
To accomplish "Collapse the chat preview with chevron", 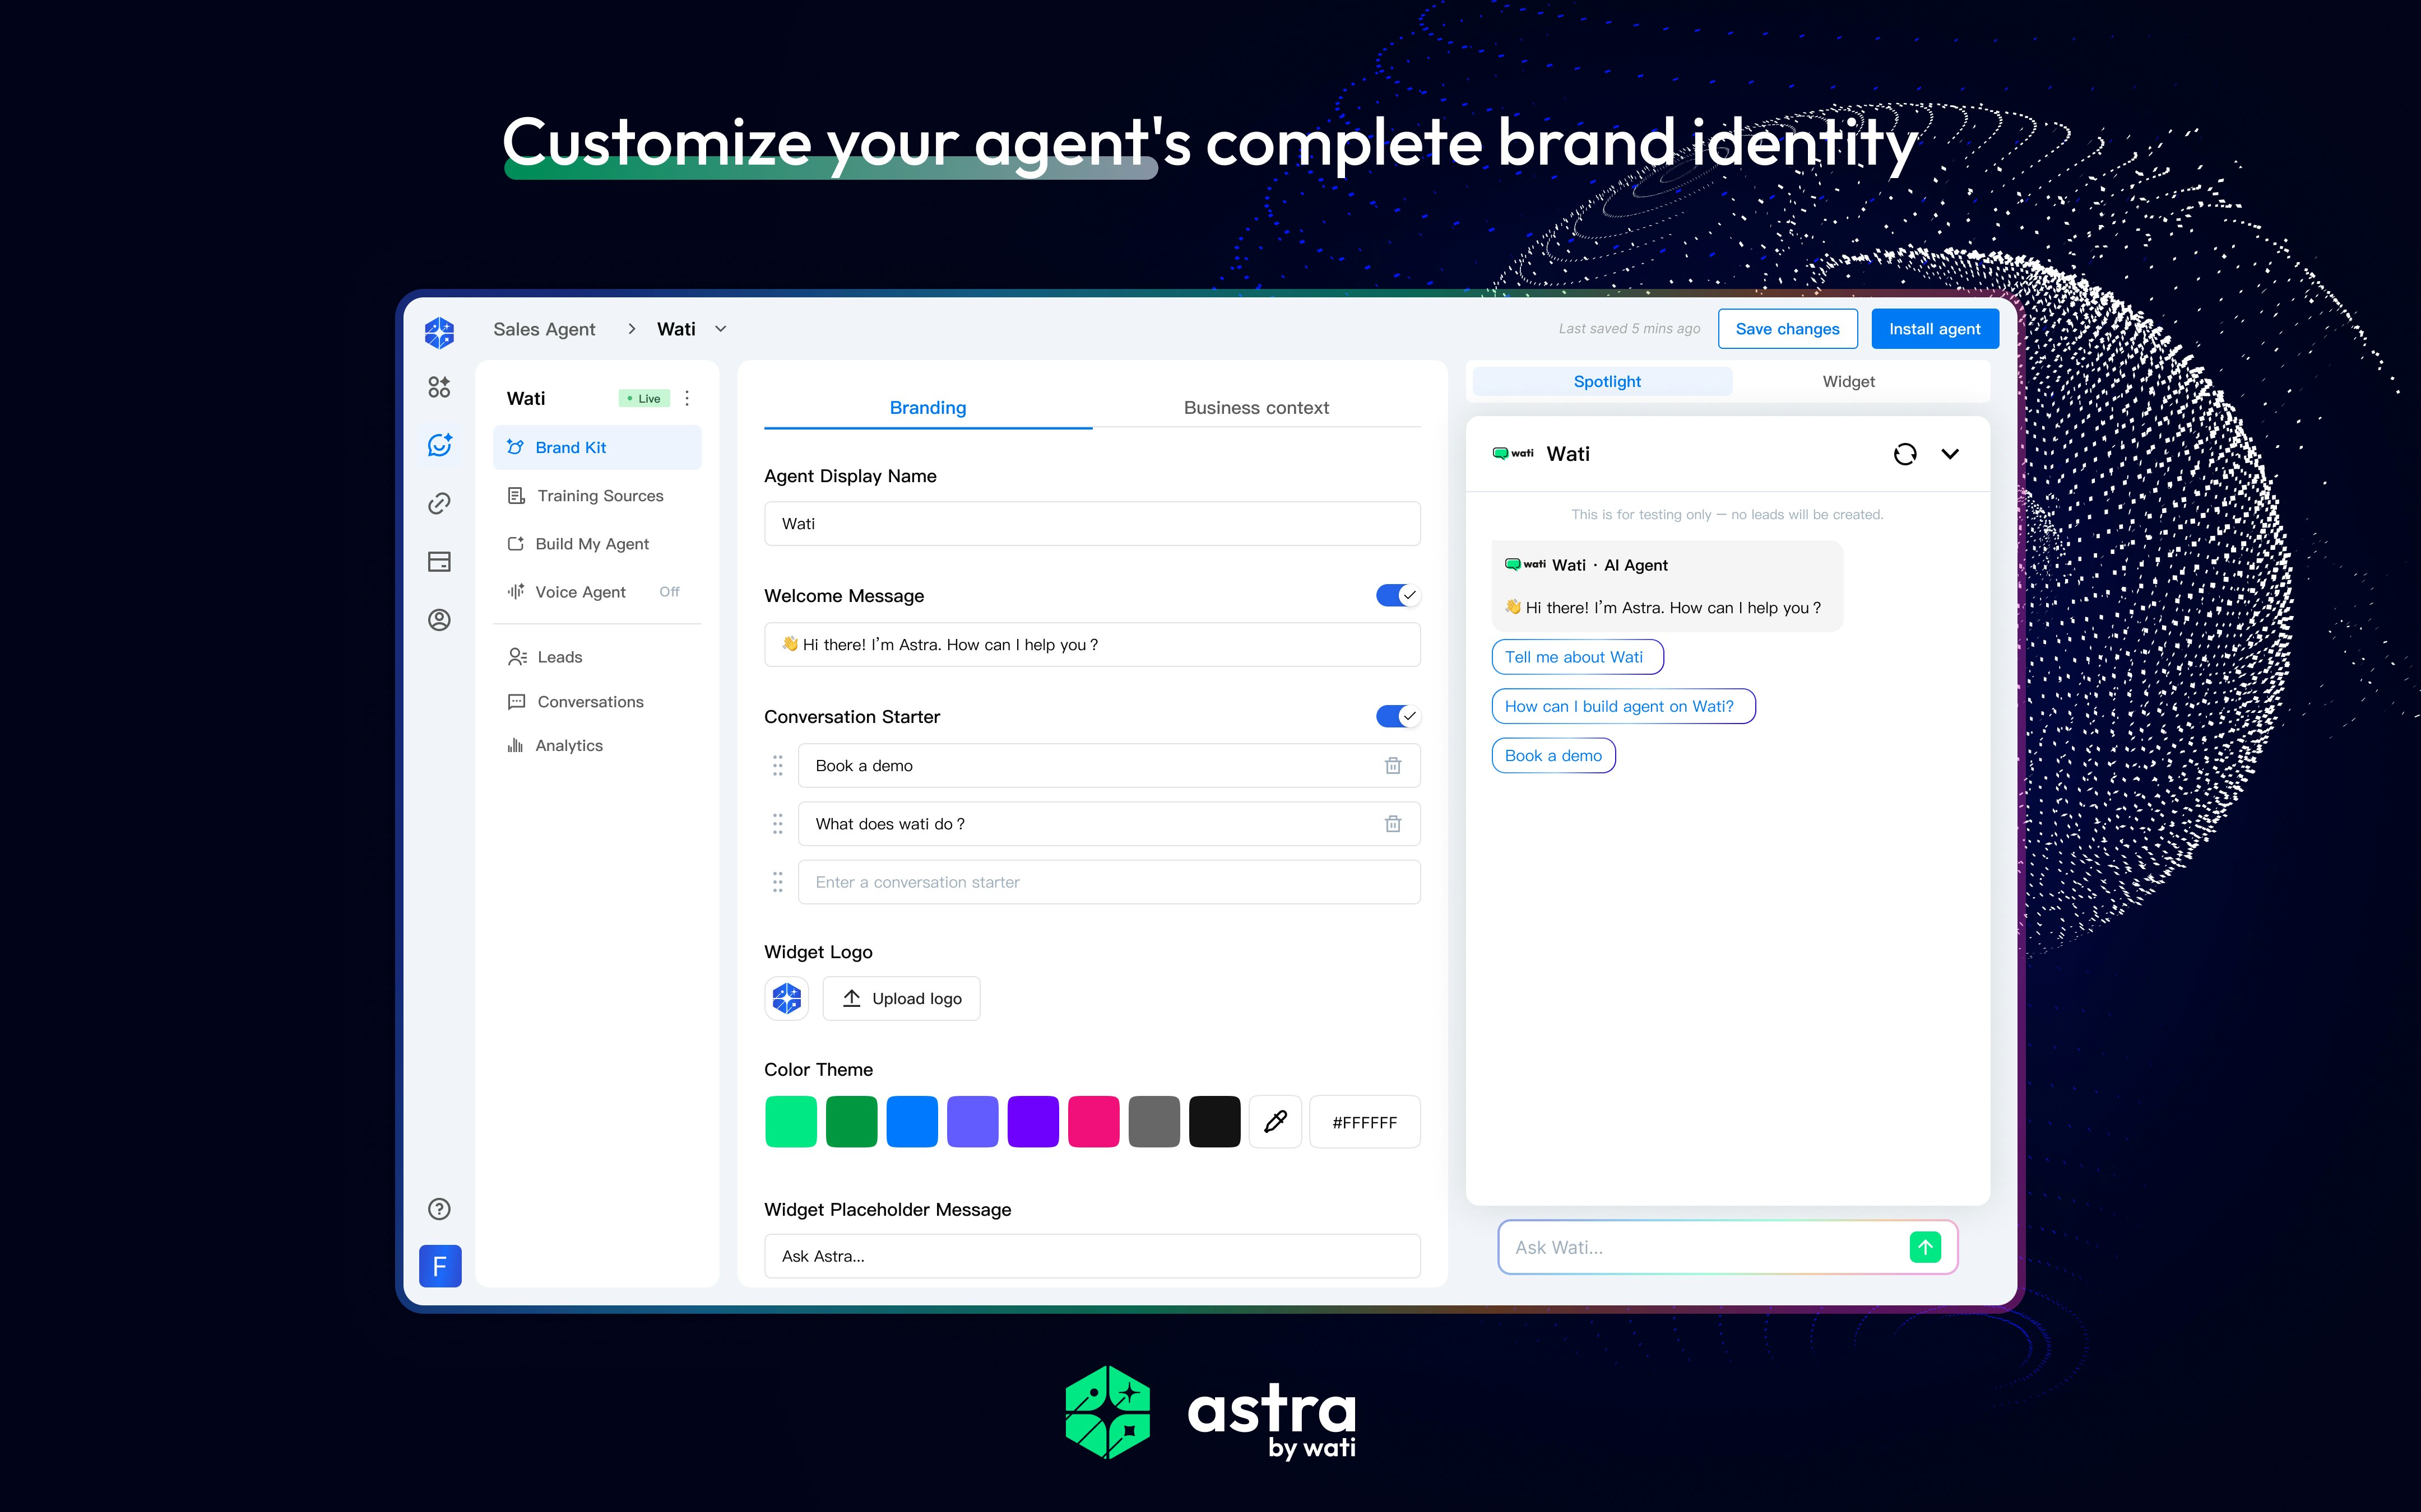I will (x=1950, y=454).
